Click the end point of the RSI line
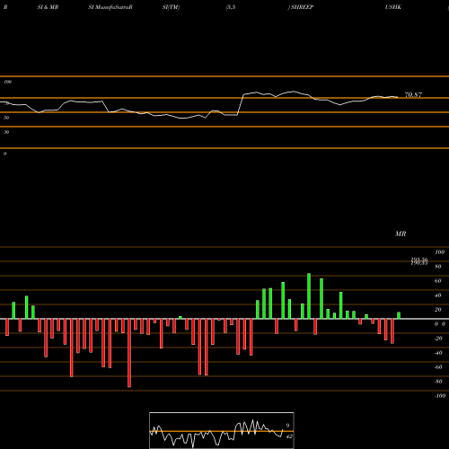449x449 pixels. coord(398,97)
